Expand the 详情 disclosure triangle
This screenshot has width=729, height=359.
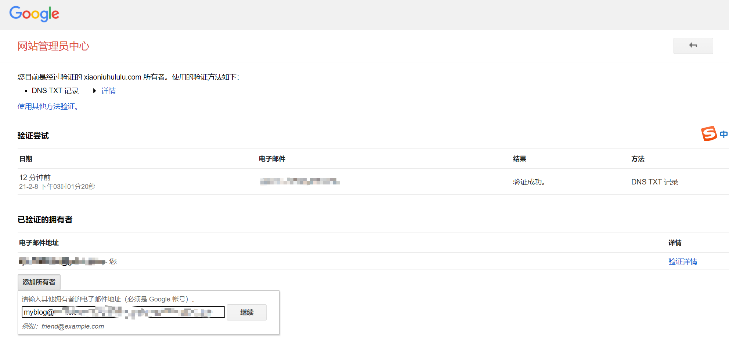click(x=94, y=91)
